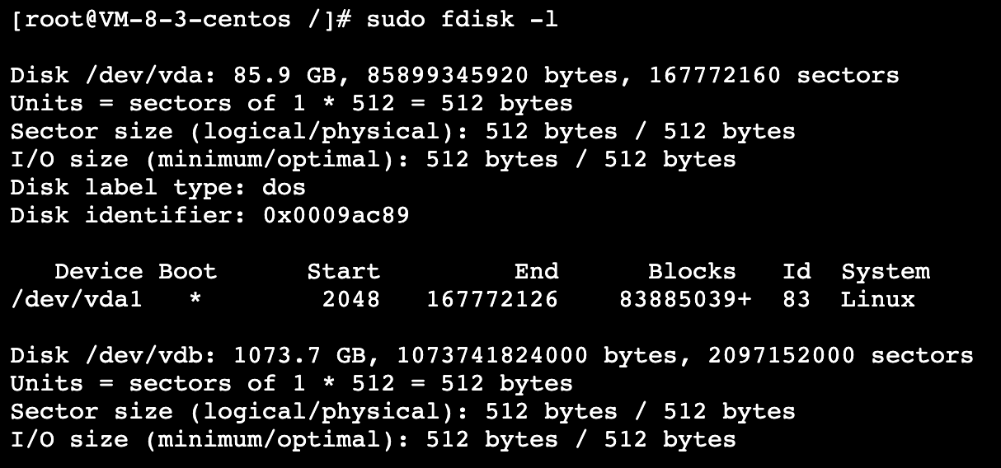Click the 'sudo fdisk -l' command text
Viewport: 1001px width, 468px height.
[463, 19]
